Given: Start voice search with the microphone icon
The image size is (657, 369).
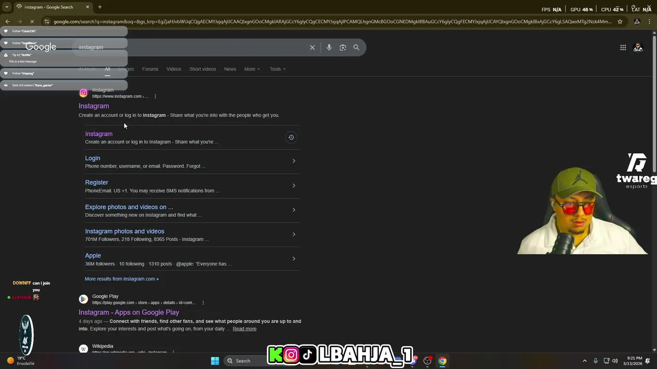Looking at the screenshot, I should 329,47.
